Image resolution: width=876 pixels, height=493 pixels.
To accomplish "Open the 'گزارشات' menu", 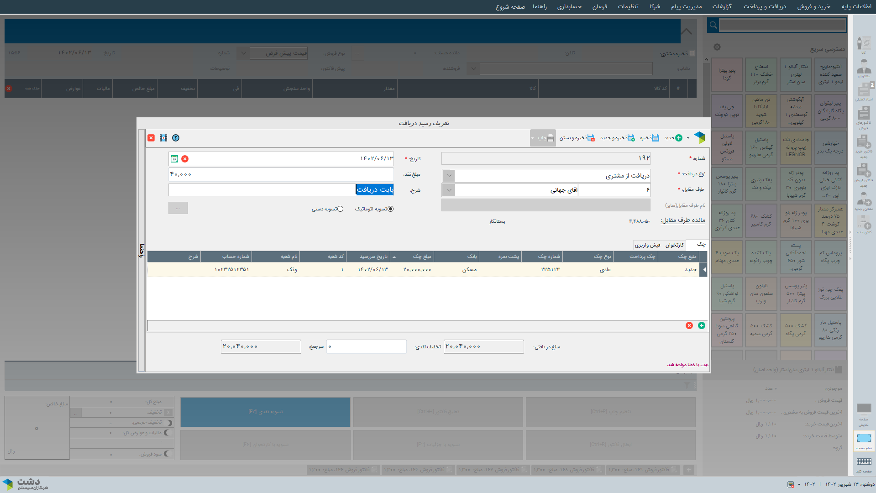I will pos(722,6).
